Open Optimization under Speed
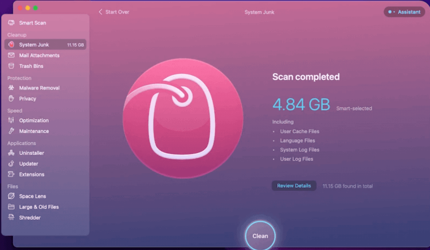Screen dimensions: 430x250 click(45, 120)
